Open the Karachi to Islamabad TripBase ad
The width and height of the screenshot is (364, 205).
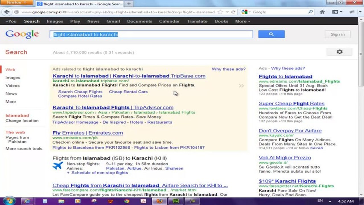[129, 76]
